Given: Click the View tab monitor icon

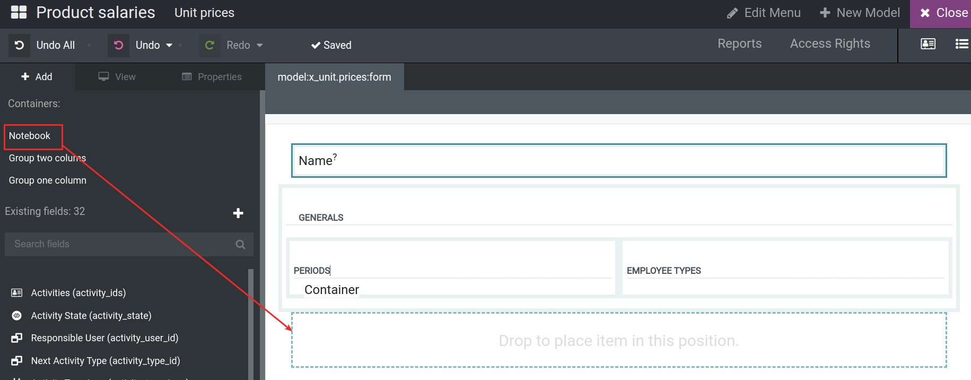Looking at the screenshot, I should 103,76.
